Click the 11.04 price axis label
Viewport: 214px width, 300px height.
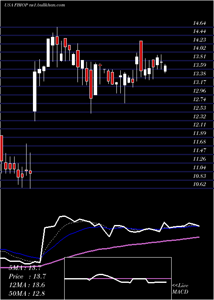(199, 168)
